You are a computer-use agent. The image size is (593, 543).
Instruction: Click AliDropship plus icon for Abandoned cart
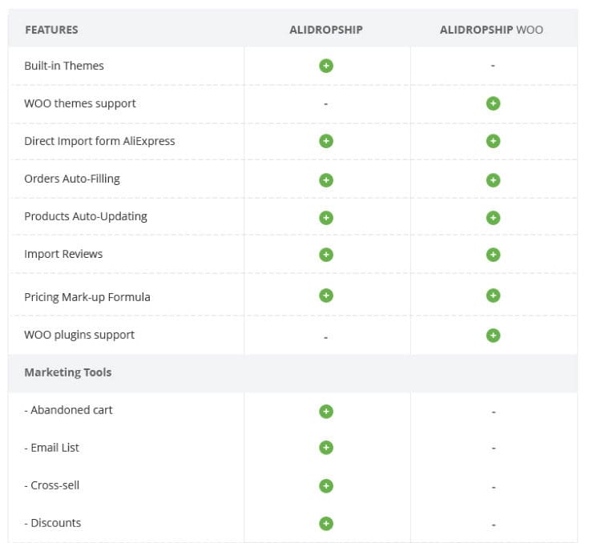coord(326,411)
